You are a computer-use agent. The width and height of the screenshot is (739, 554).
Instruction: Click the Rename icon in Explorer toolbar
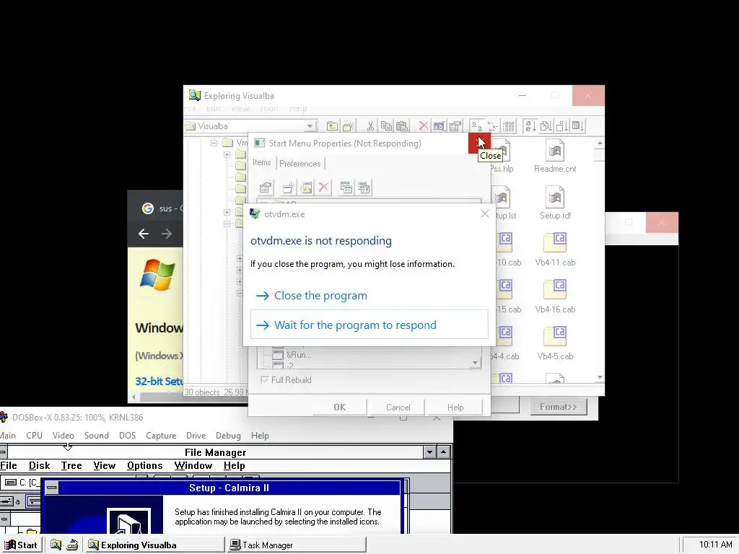(439, 126)
